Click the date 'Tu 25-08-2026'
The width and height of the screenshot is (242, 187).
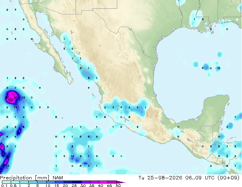[160, 177]
